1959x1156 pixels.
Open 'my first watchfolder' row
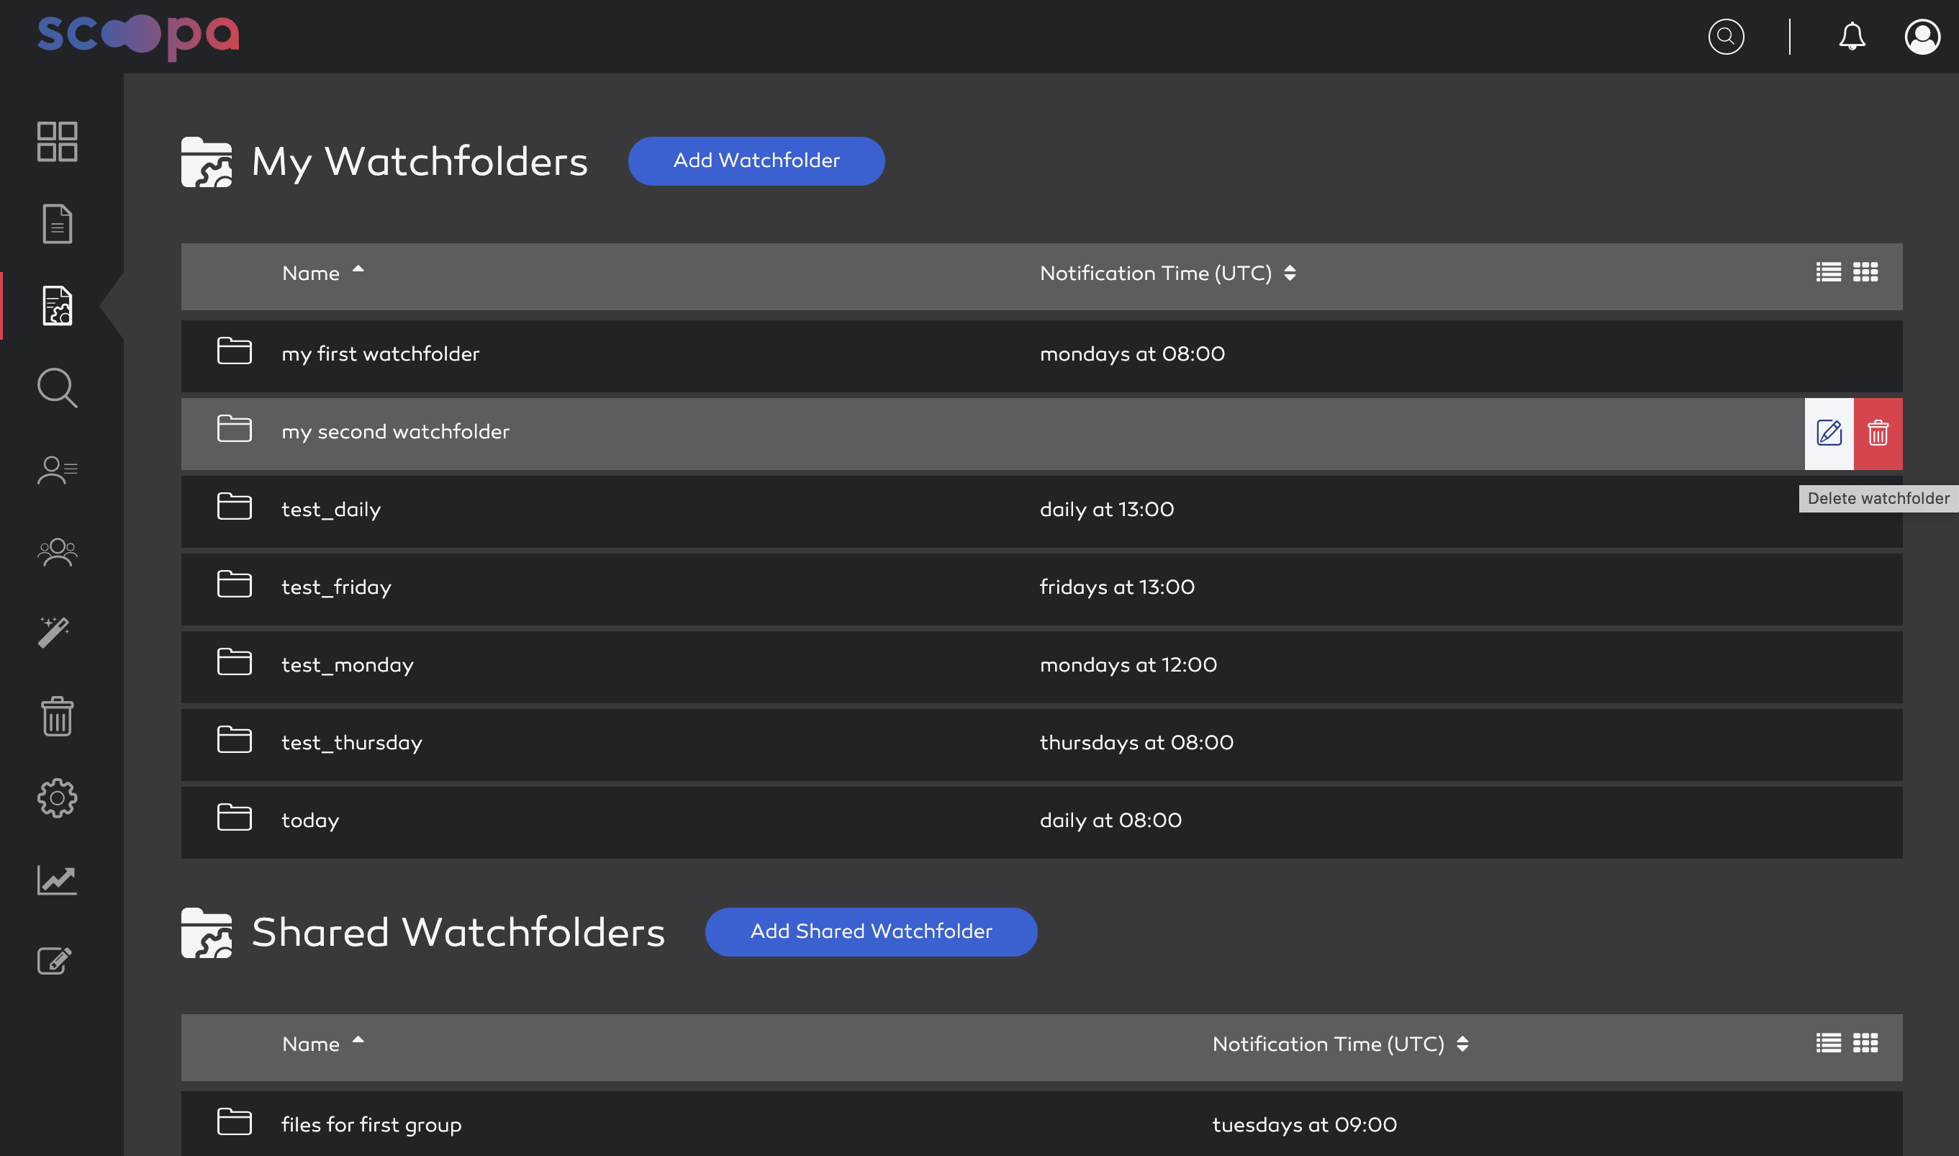(1041, 356)
